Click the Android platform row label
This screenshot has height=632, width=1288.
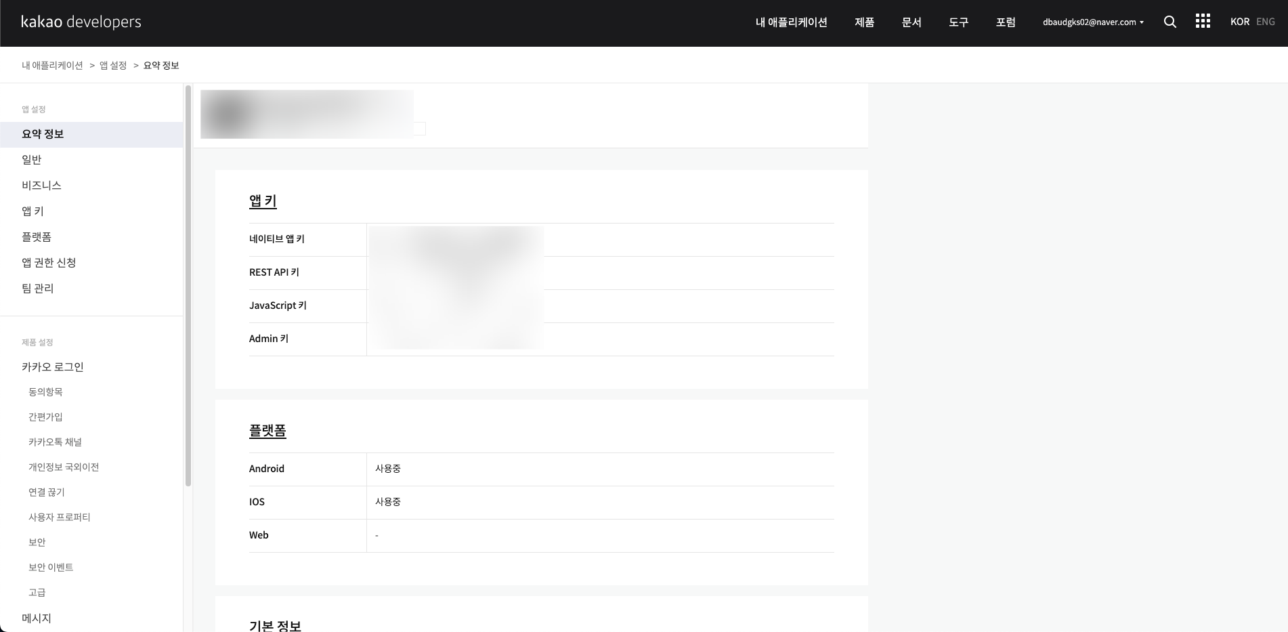(x=267, y=469)
